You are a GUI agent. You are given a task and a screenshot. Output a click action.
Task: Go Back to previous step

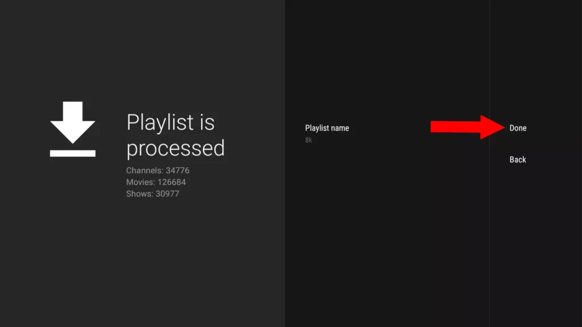click(x=517, y=160)
